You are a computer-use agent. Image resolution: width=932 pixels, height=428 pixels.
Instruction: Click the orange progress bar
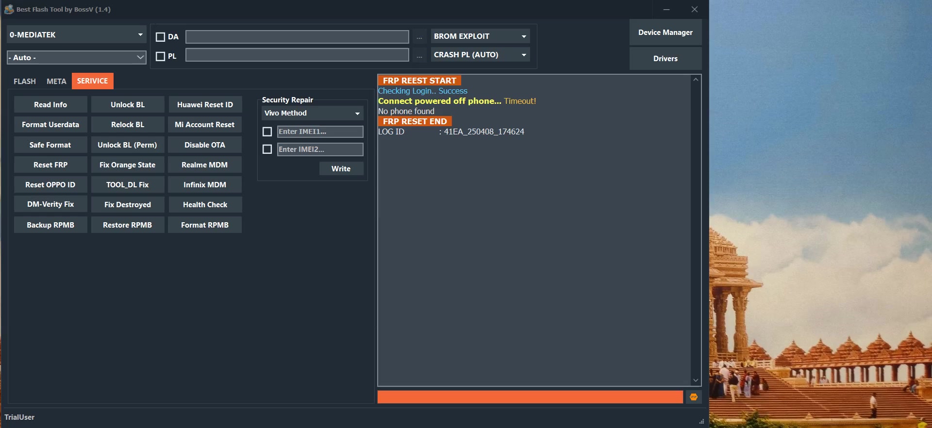530,397
